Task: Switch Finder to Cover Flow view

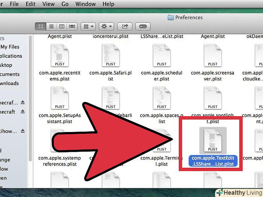Action: pyautogui.click(x=72, y=26)
